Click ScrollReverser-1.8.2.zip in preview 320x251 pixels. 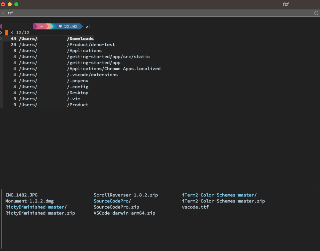pos(126,195)
